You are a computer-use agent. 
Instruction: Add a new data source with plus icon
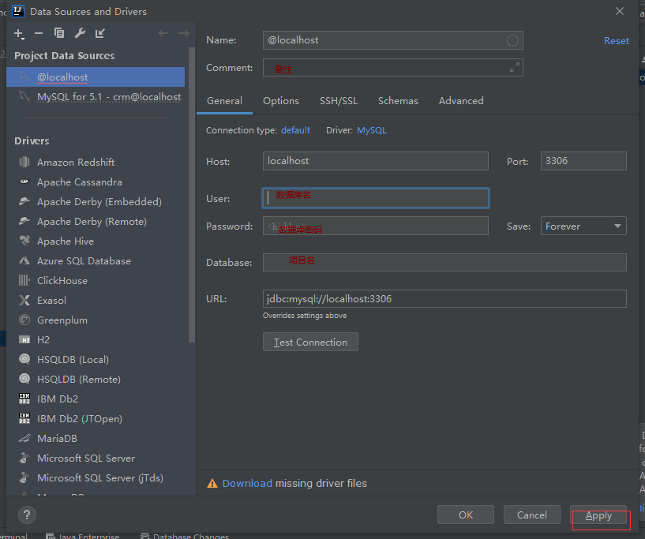pyautogui.click(x=19, y=34)
